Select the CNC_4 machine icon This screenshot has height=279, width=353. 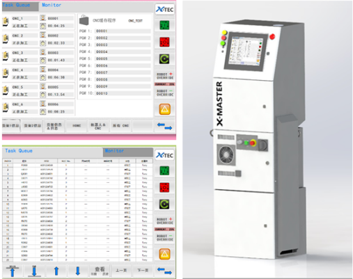[x=6, y=74]
